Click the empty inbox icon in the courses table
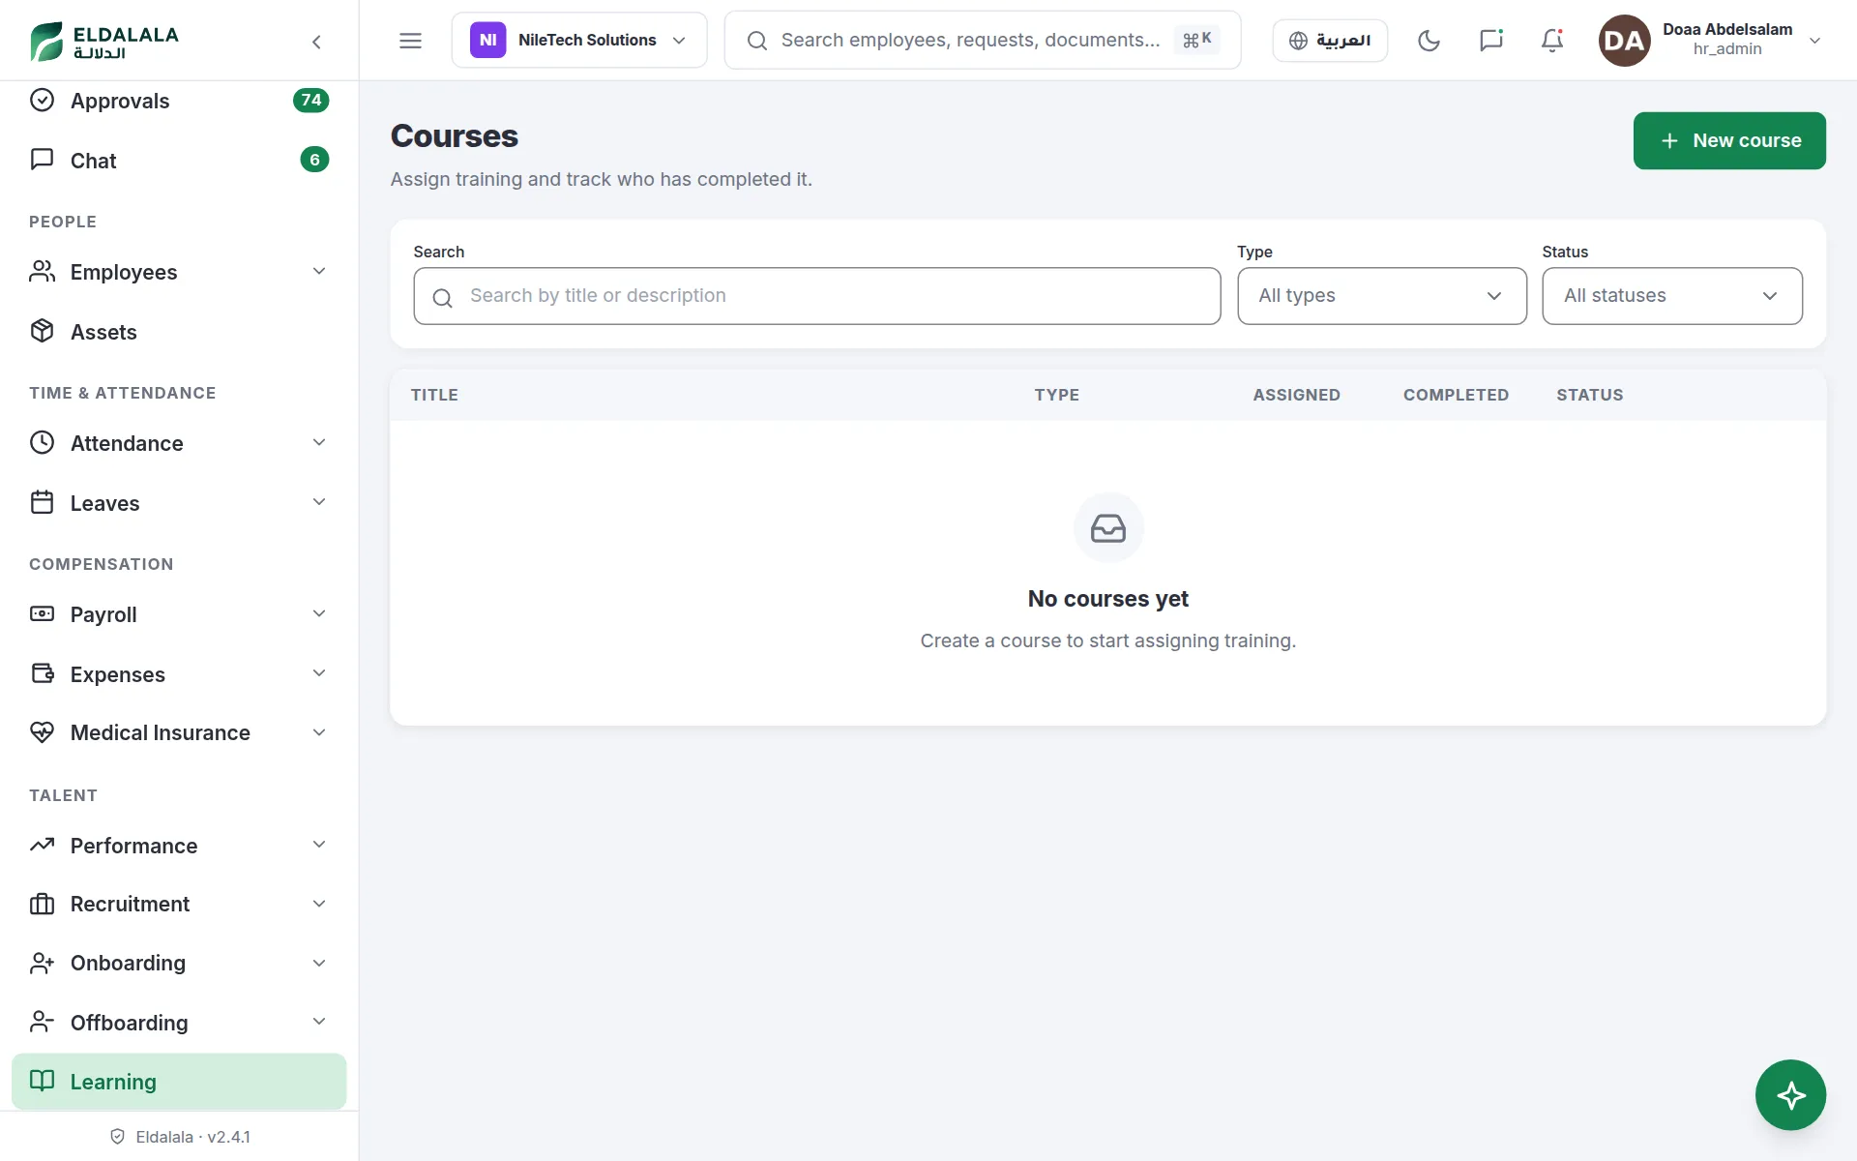1857x1161 pixels. 1108,528
